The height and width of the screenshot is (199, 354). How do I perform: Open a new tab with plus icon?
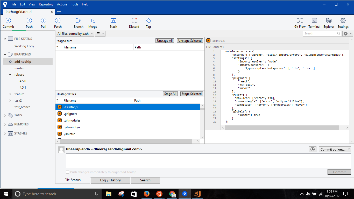(59, 12)
